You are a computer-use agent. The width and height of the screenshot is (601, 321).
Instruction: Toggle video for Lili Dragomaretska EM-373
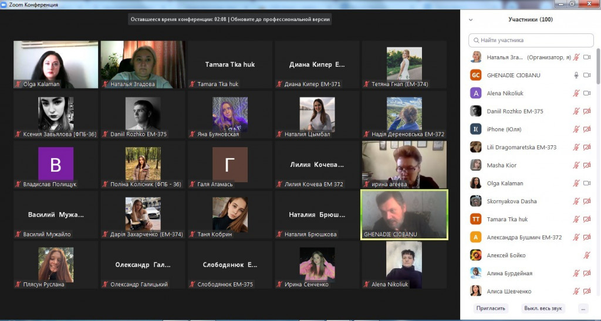tap(586, 147)
